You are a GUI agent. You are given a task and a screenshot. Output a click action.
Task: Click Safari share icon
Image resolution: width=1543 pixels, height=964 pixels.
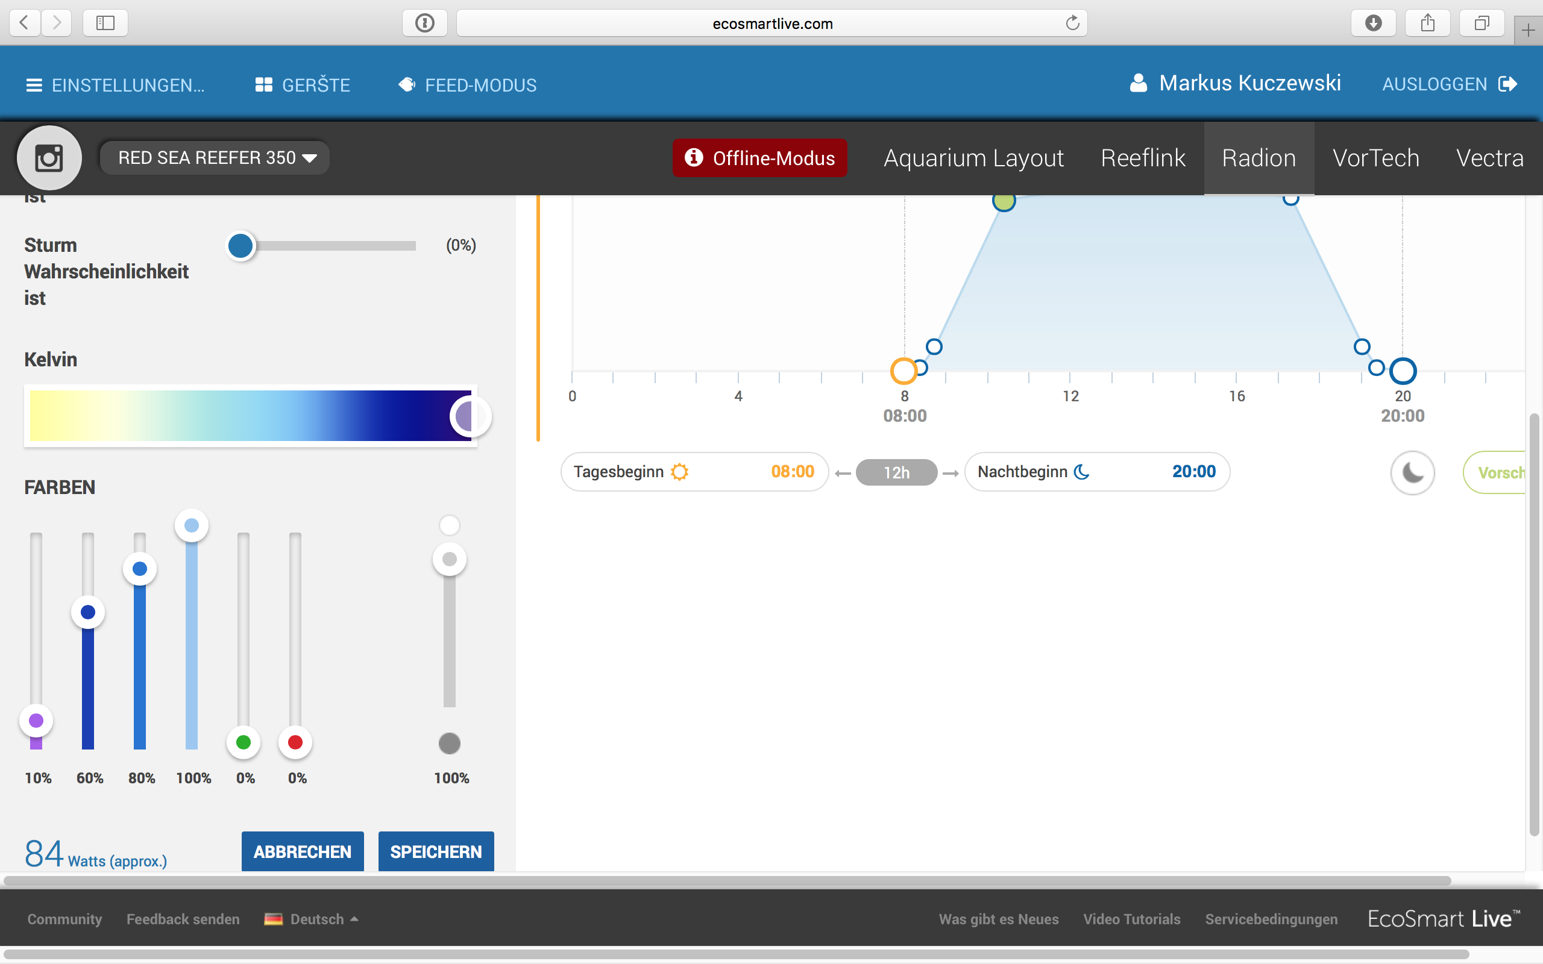[x=1428, y=23]
